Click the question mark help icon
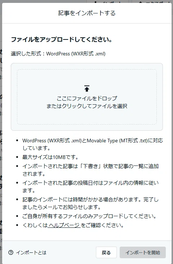The height and width of the screenshot is (264, 173). [11, 252]
